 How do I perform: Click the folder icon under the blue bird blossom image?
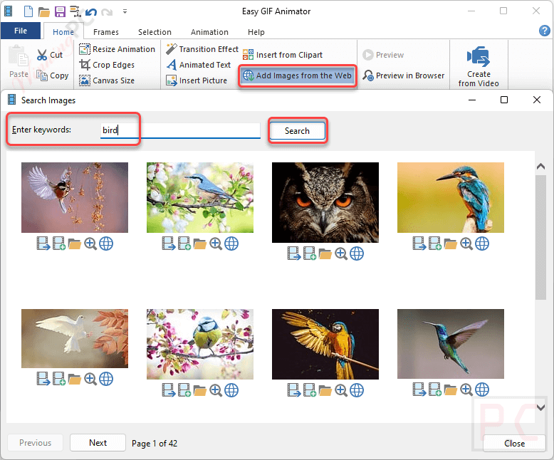click(200, 244)
